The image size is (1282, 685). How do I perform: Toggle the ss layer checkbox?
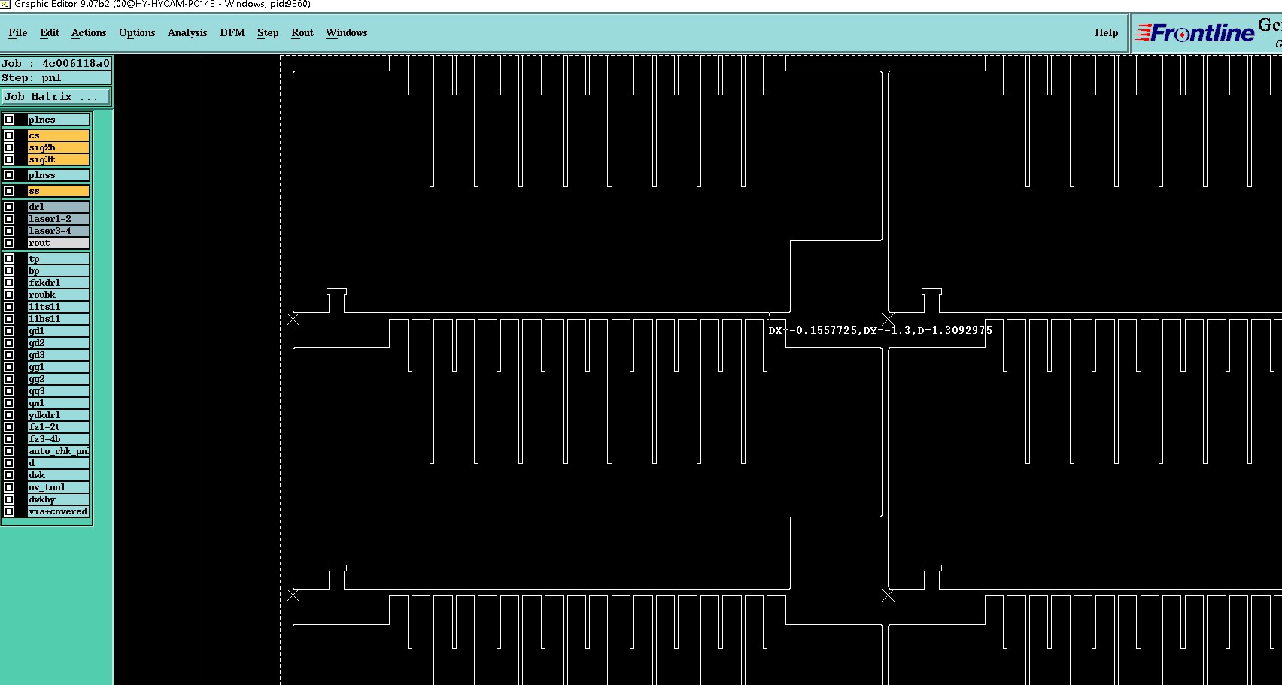point(9,191)
